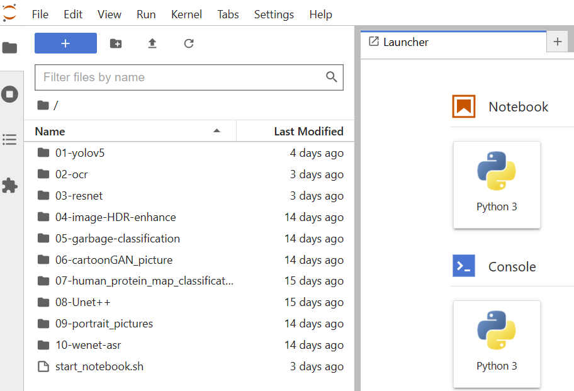Refresh the file list with the reload icon
The image size is (574, 391).
click(189, 43)
